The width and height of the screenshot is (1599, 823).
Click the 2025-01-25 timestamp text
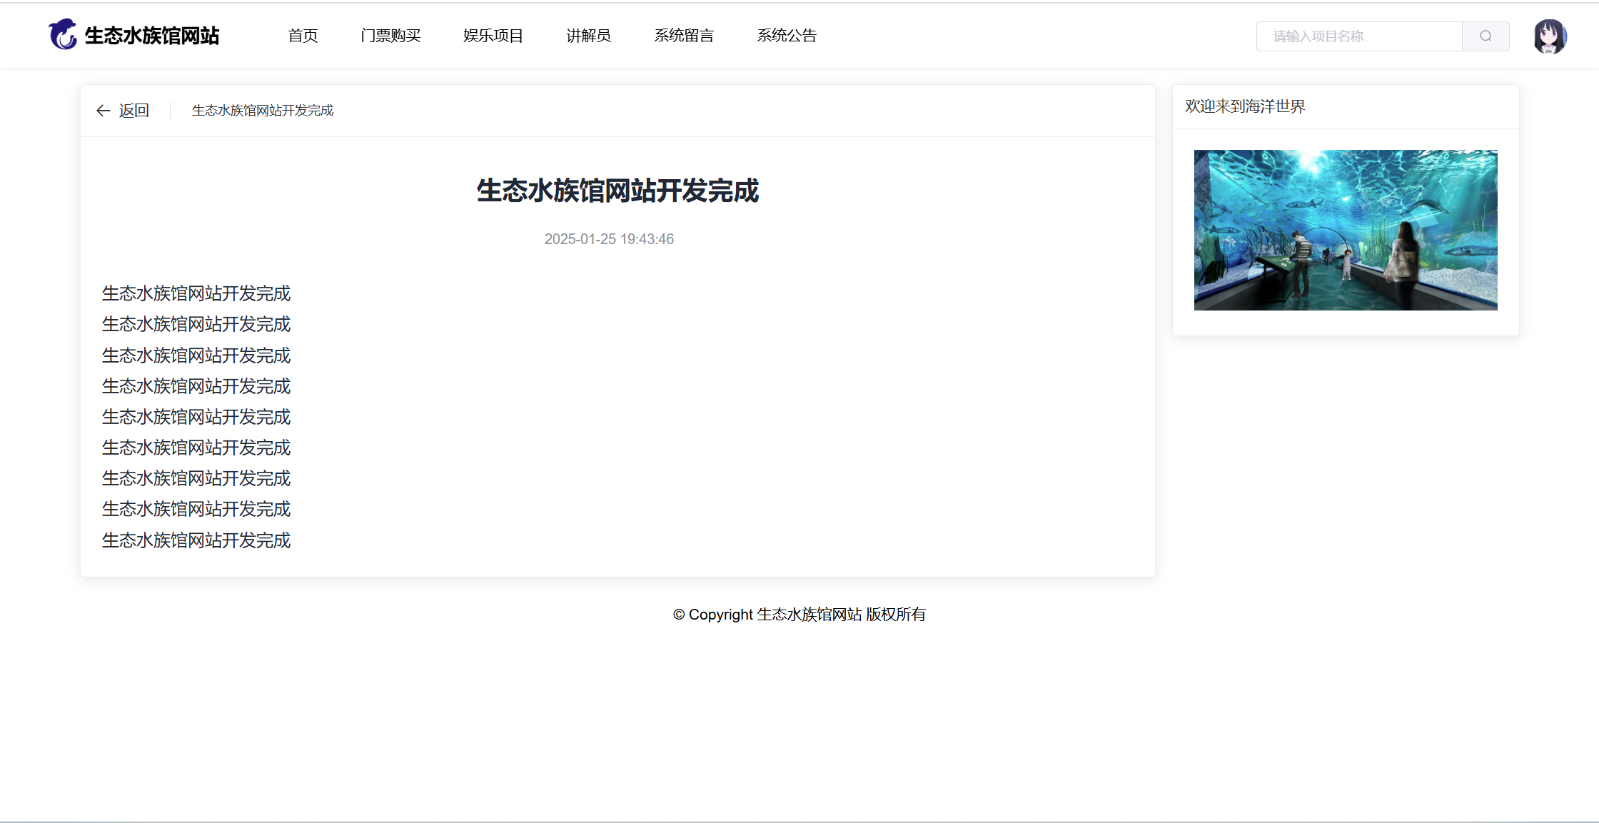(609, 239)
